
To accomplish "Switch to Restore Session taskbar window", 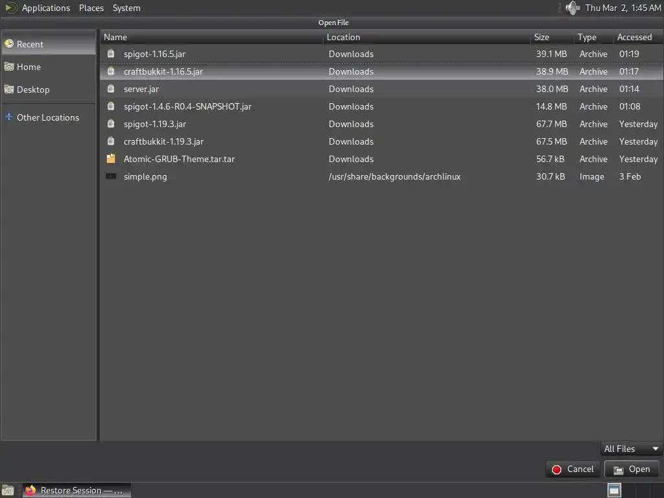I will (77, 490).
